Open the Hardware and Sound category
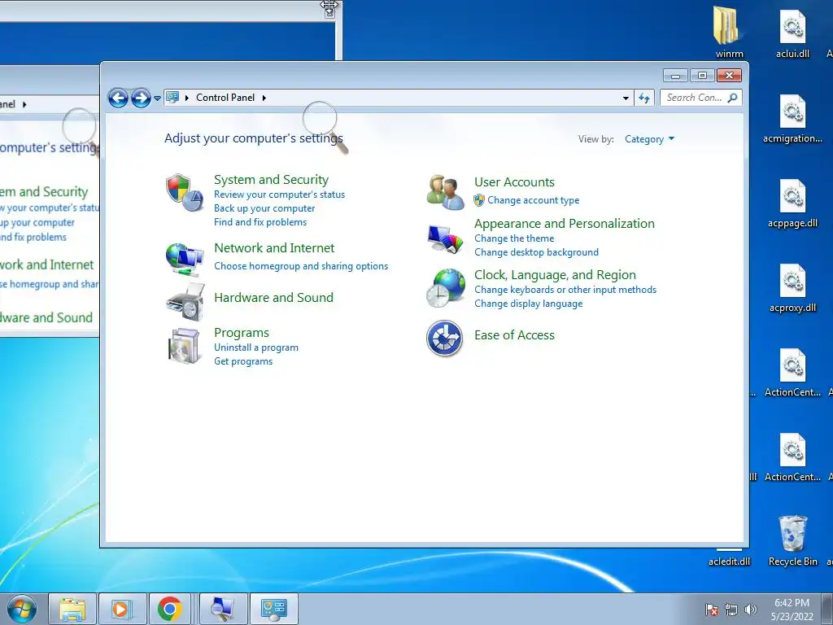833x625 pixels. tap(273, 298)
